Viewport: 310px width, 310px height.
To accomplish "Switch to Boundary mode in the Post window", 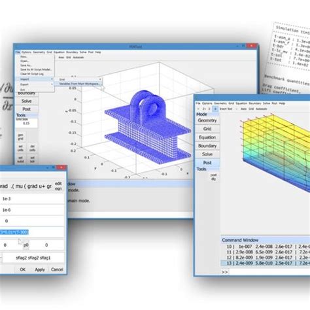I will click(x=207, y=146).
